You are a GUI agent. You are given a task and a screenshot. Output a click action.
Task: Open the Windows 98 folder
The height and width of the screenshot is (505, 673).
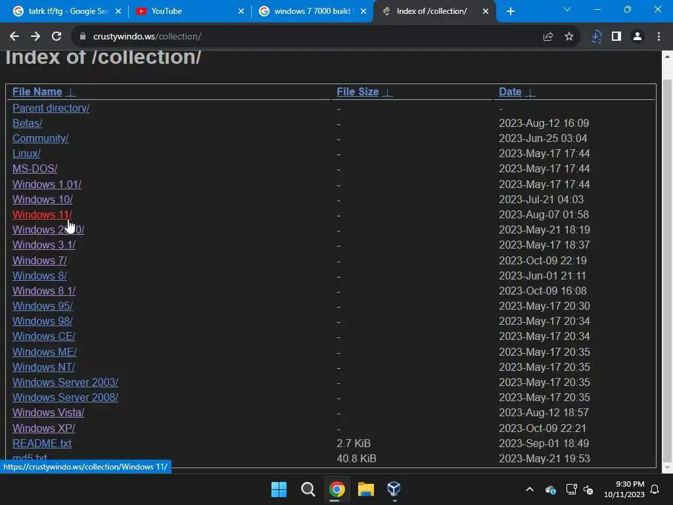tap(43, 321)
